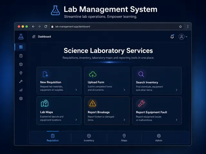Click the Lab Maps map icon
Image resolution: width=206 pixels, height=154 pixels.
point(45,103)
